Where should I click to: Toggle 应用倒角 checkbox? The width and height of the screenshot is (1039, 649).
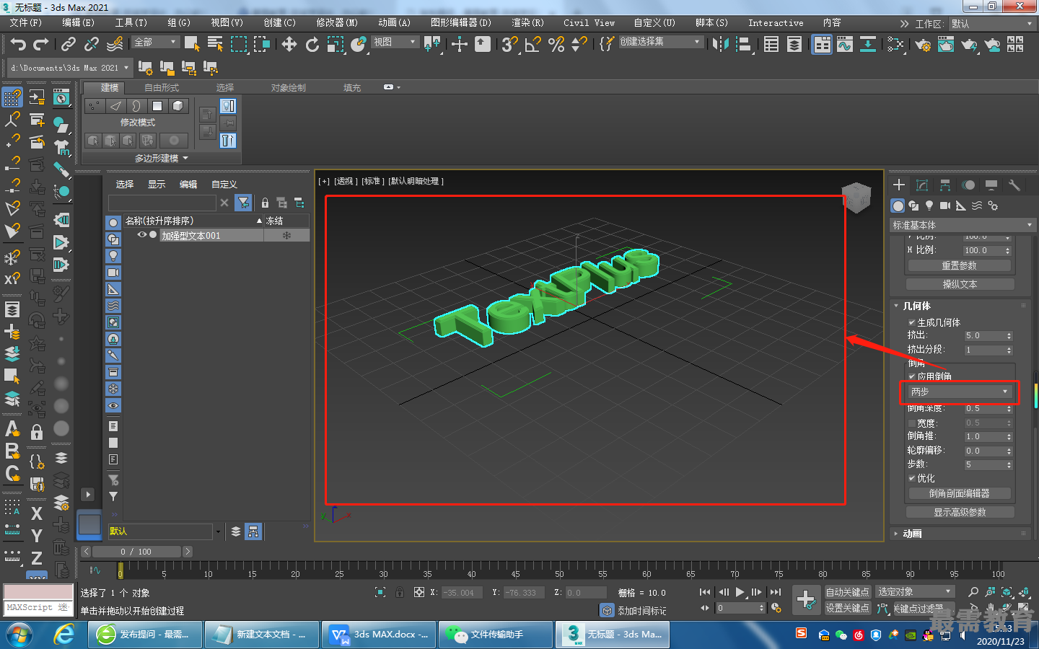(x=912, y=376)
